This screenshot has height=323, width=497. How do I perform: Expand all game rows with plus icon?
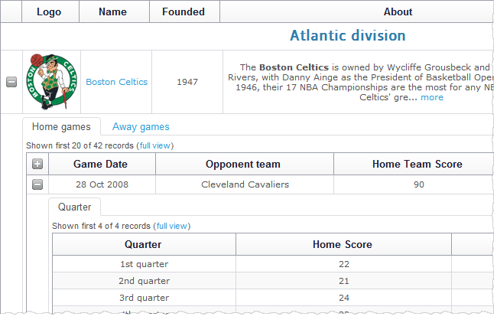click(37, 164)
